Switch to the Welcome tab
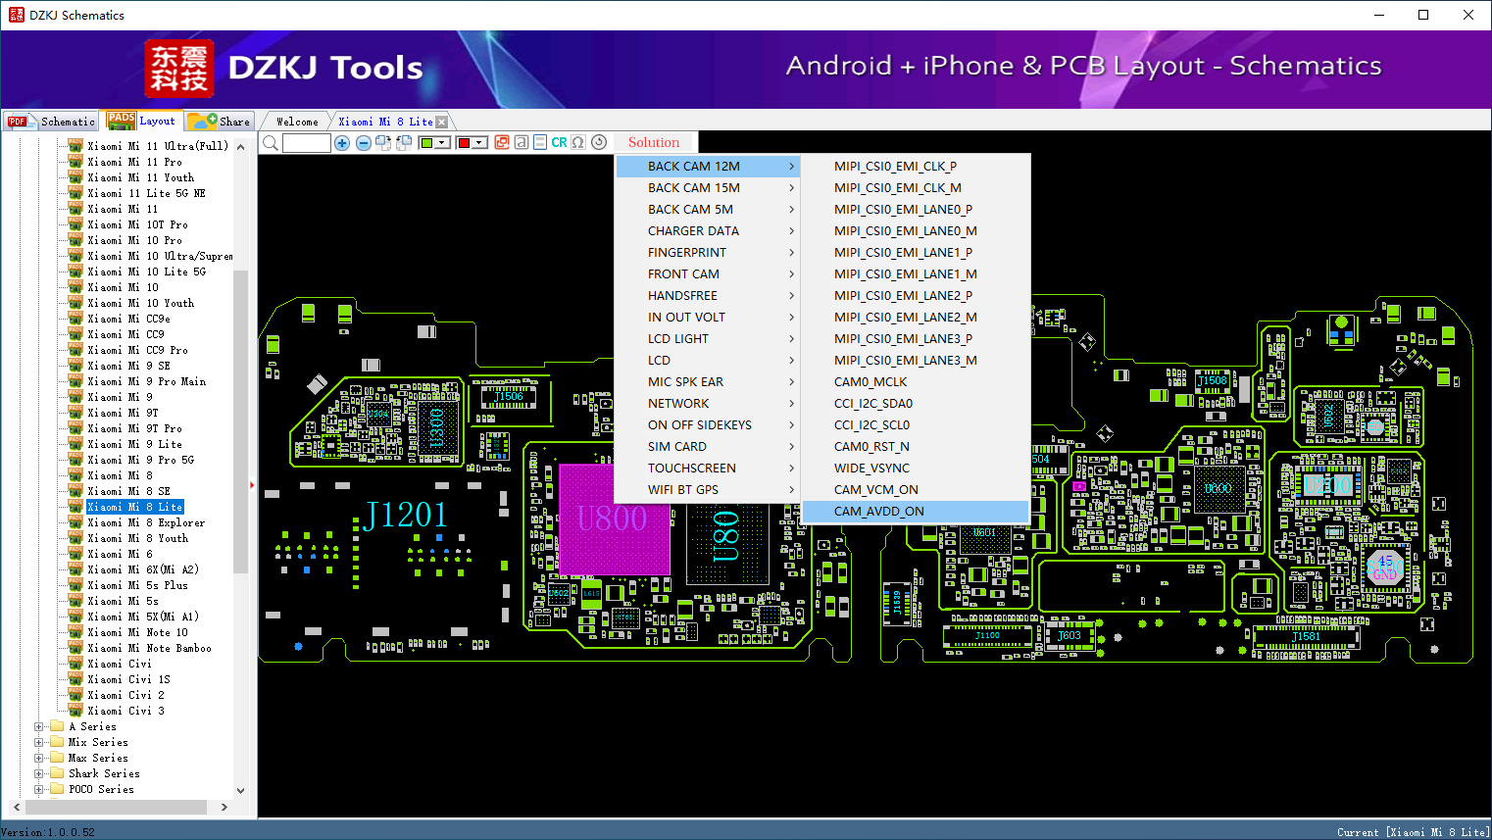Screen dimensions: 1492x840 (297, 122)
